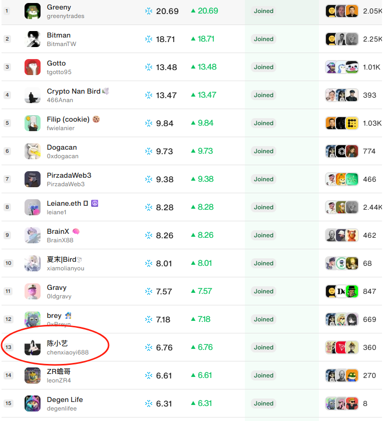387x421 pixels.
Task: Click the Joined badge for Degen Life
Action: pyautogui.click(x=263, y=403)
